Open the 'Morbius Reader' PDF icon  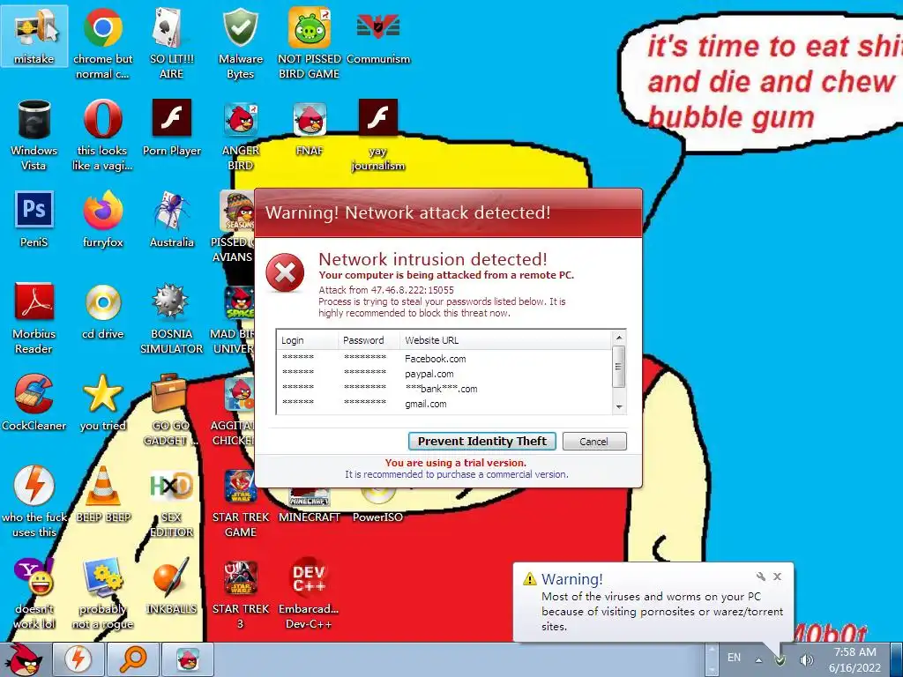point(34,317)
